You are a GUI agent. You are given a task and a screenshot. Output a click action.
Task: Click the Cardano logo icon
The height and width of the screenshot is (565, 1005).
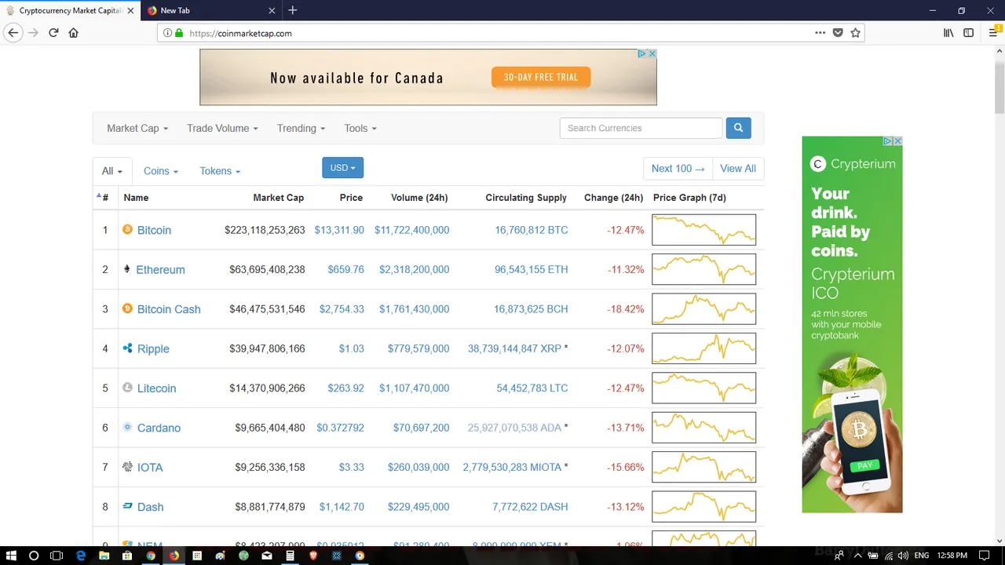pyautogui.click(x=127, y=428)
